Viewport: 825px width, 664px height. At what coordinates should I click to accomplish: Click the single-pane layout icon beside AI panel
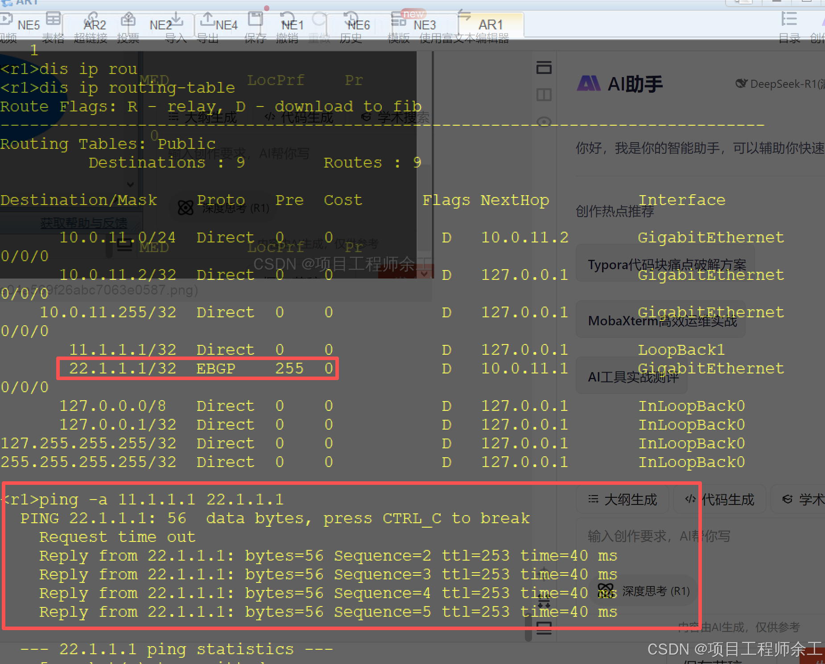(544, 68)
